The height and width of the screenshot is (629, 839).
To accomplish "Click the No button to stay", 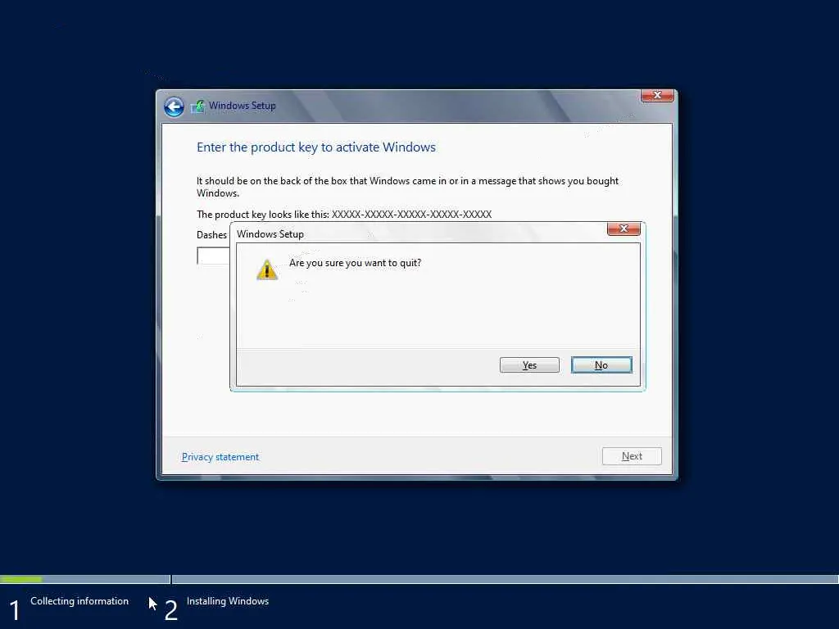I will (601, 364).
